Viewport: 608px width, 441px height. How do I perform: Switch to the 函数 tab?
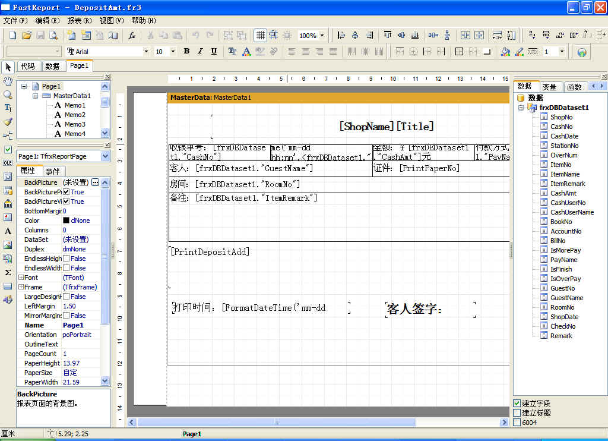click(x=574, y=87)
